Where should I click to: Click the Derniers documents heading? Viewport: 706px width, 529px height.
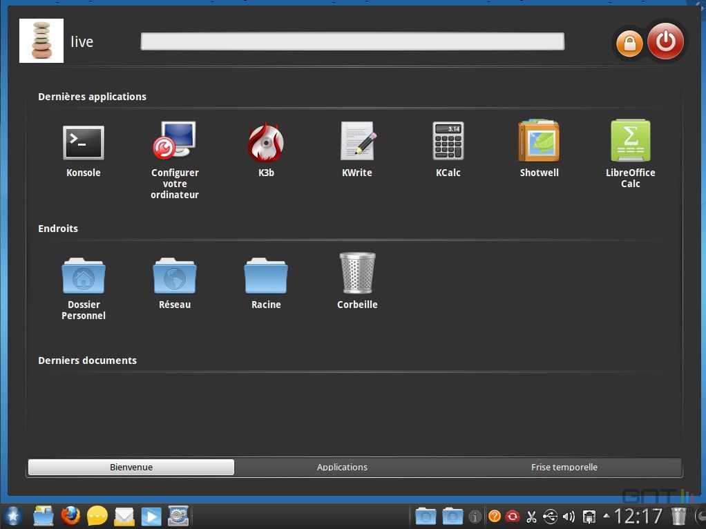[x=87, y=360]
